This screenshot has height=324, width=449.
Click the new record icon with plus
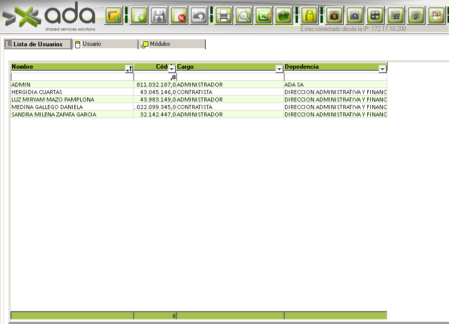(139, 16)
